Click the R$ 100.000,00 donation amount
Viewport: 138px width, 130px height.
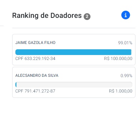click(118, 59)
